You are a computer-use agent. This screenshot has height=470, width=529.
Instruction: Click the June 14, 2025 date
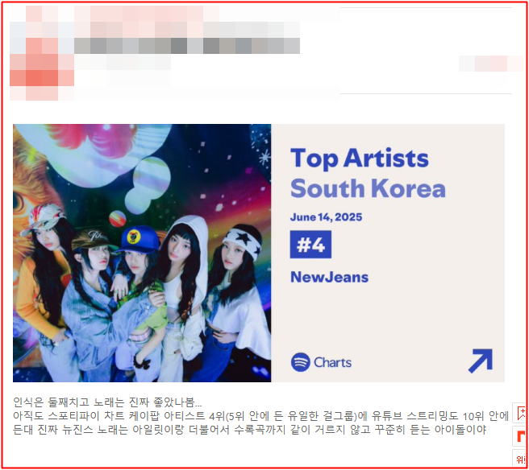click(x=326, y=217)
